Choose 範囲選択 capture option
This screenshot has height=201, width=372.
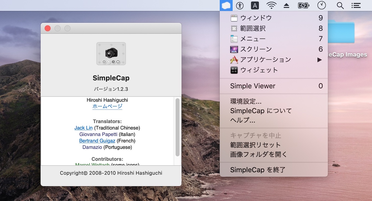pos(274,28)
